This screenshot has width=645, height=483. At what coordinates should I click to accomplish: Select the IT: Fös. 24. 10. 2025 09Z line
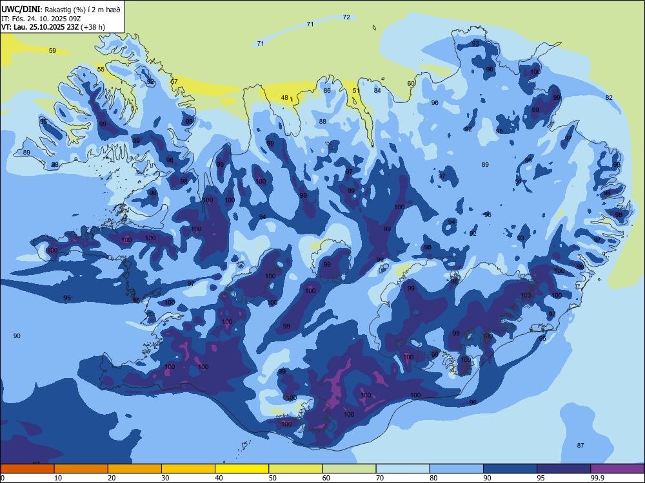[x=41, y=19]
